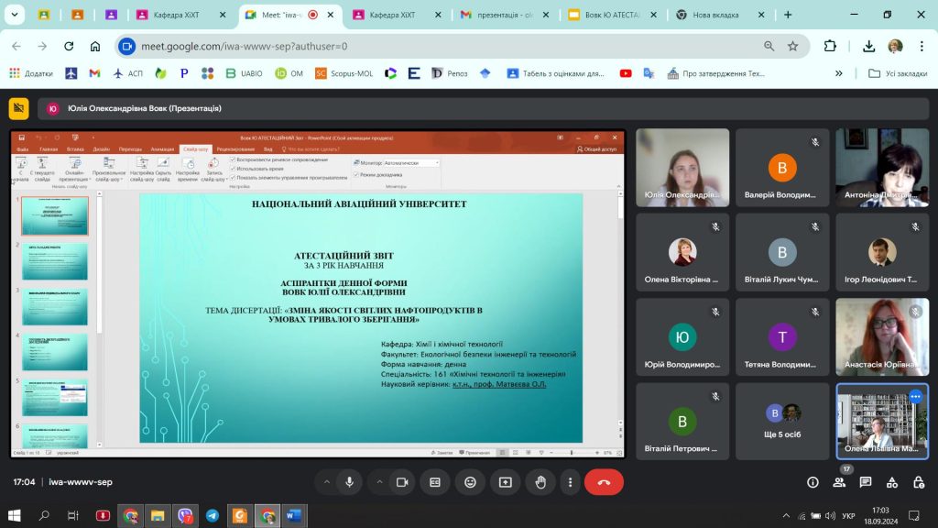Open the Activities panel

[x=891, y=482]
